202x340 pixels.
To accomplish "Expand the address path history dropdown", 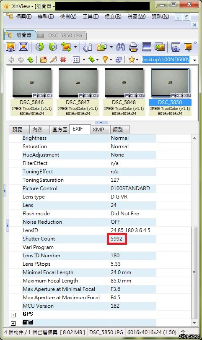I will pos(194,60).
